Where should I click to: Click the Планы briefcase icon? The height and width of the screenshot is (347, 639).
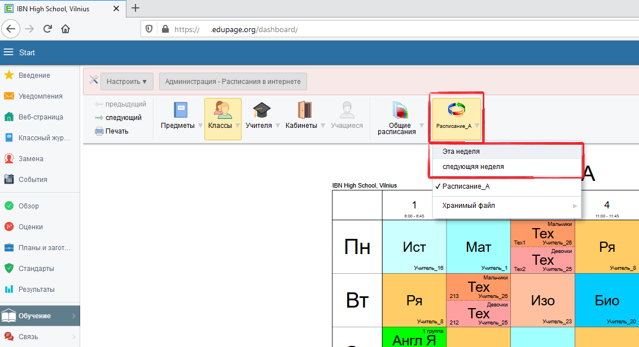9,247
